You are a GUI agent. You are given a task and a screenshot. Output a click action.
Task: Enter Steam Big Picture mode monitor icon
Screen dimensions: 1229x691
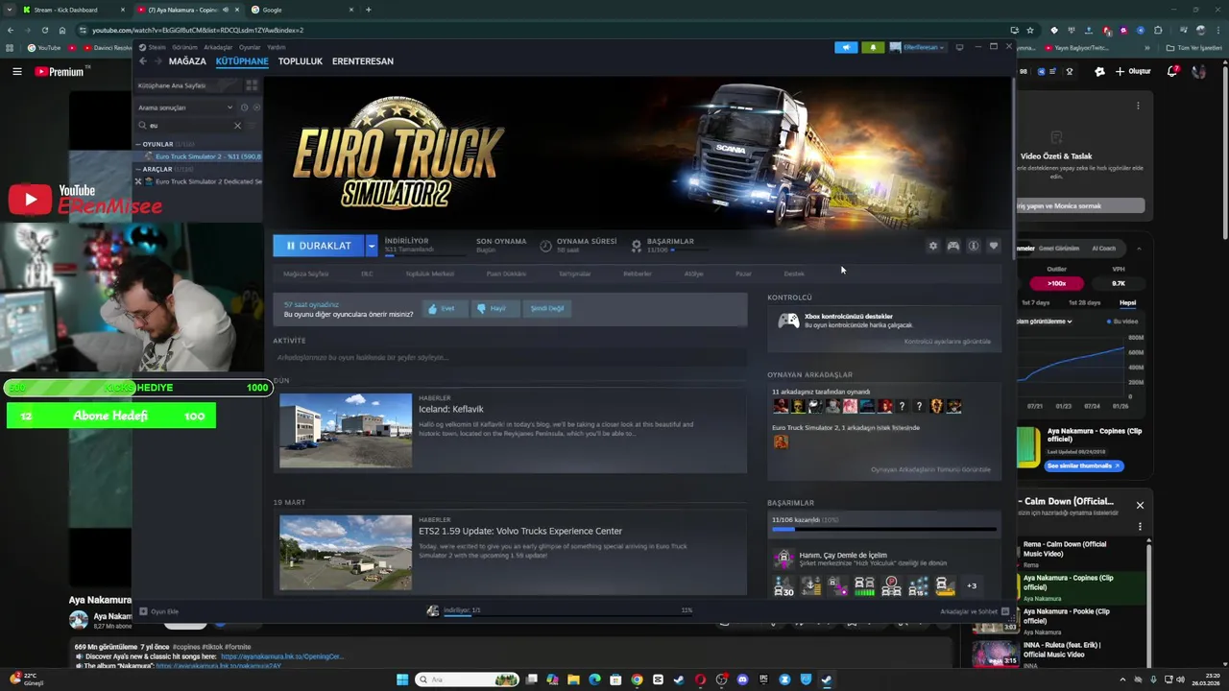[959, 47]
